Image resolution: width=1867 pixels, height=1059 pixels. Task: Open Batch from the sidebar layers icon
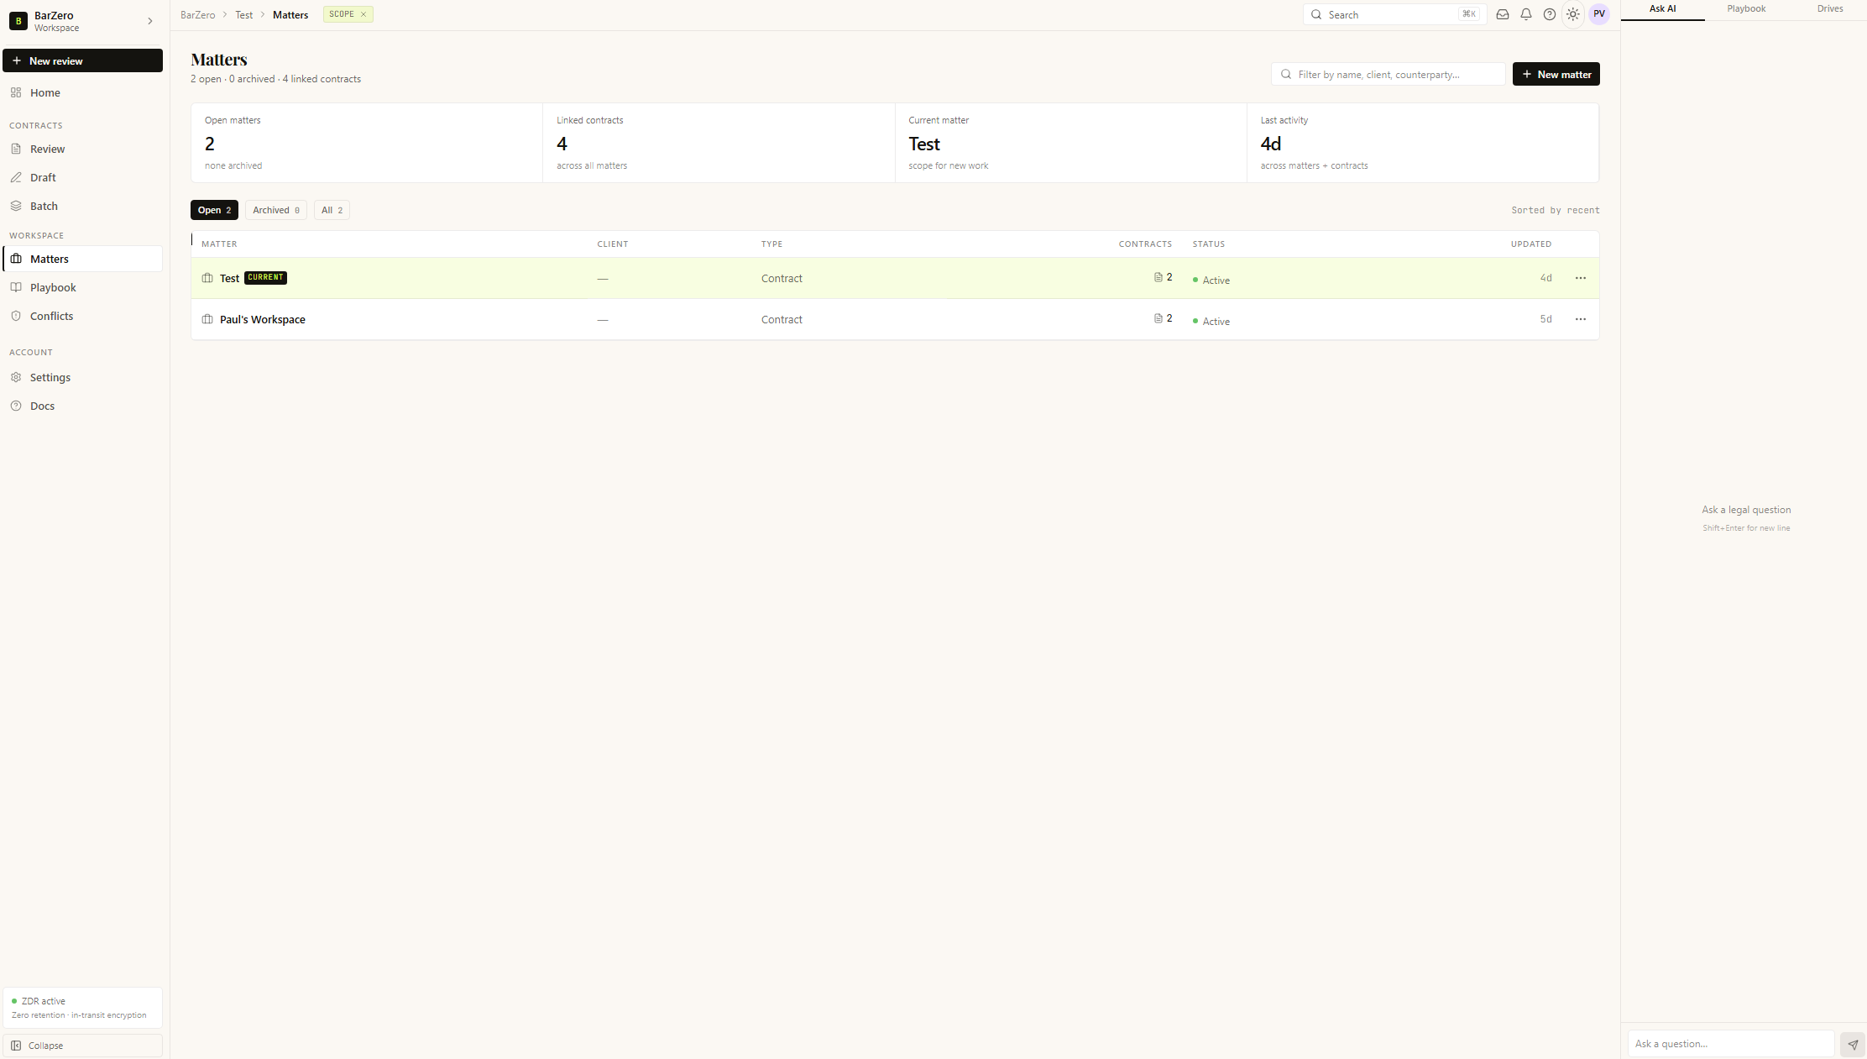[x=18, y=206]
